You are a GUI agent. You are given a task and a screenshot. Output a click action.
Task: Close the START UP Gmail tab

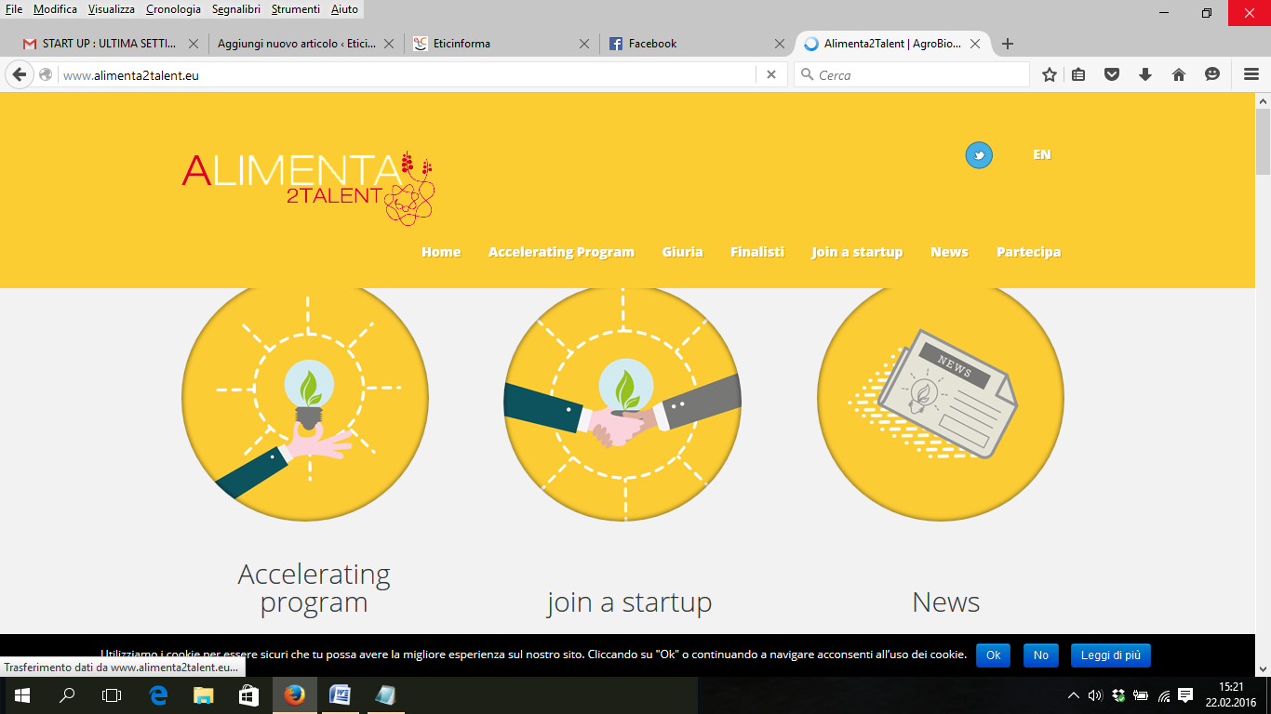[194, 44]
